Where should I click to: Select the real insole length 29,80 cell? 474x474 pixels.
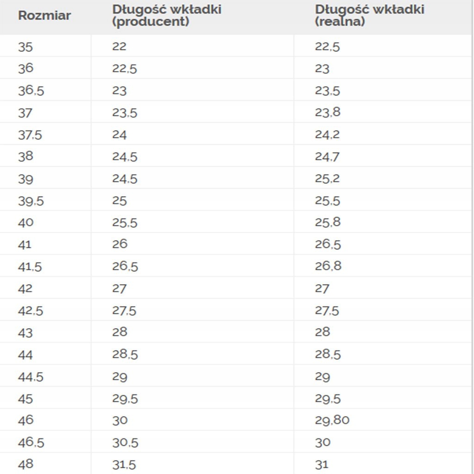(332, 420)
